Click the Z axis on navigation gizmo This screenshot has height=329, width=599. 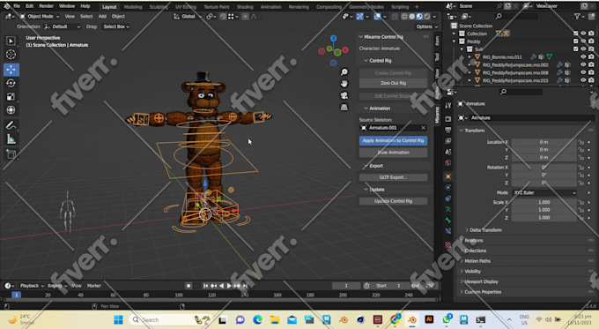[x=334, y=38]
